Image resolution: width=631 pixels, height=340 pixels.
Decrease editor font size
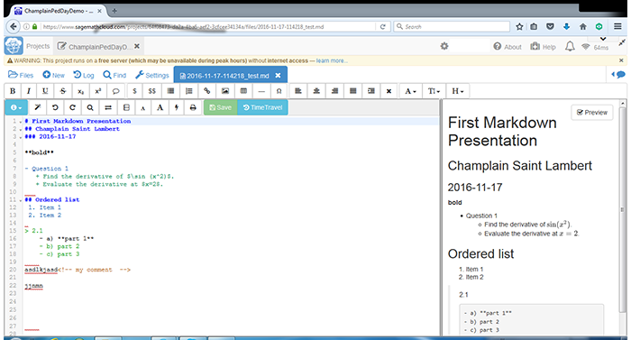[142, 107]
